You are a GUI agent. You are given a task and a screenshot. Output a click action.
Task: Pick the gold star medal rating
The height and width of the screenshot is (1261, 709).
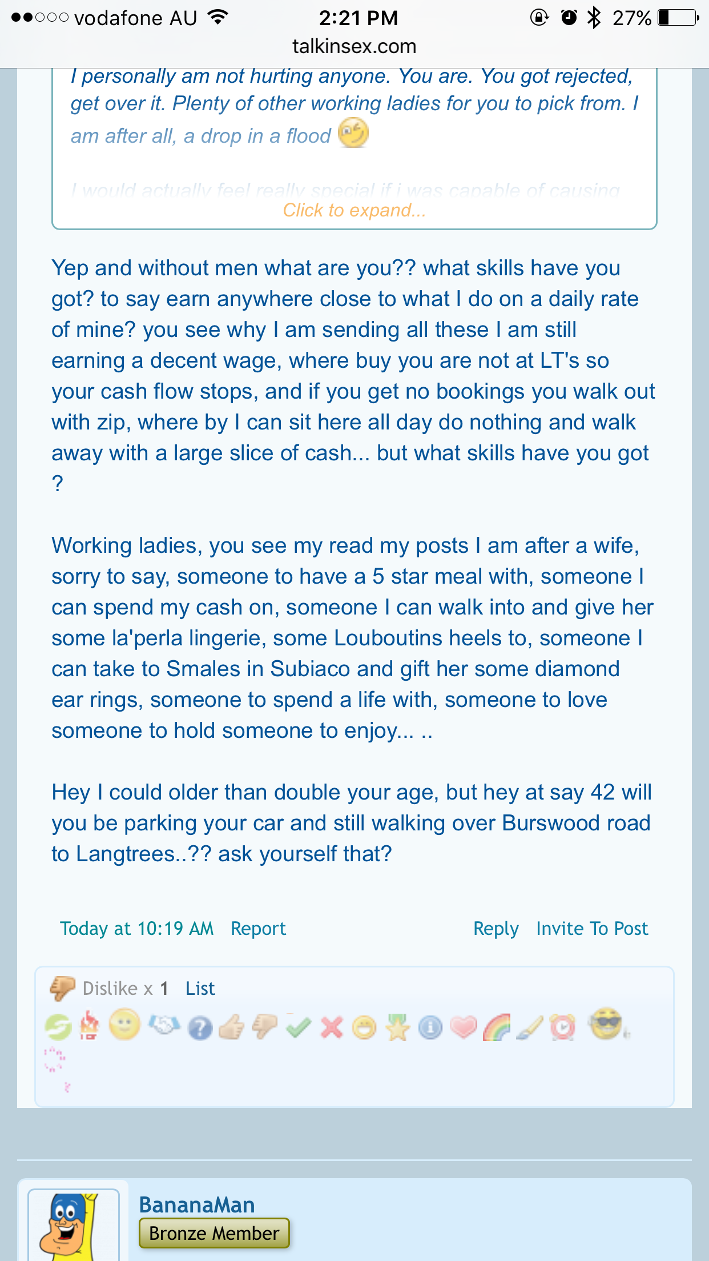pyautogui.click(x=397, y=1027)
